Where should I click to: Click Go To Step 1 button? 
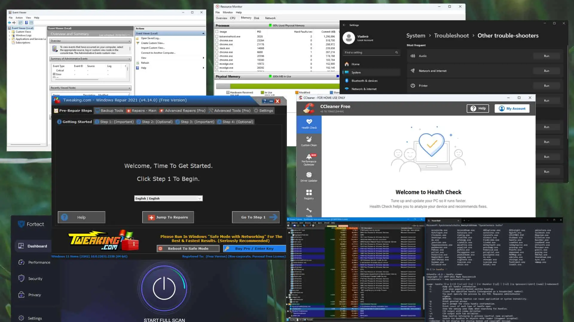pyautogui.click(x=256, y=217)
